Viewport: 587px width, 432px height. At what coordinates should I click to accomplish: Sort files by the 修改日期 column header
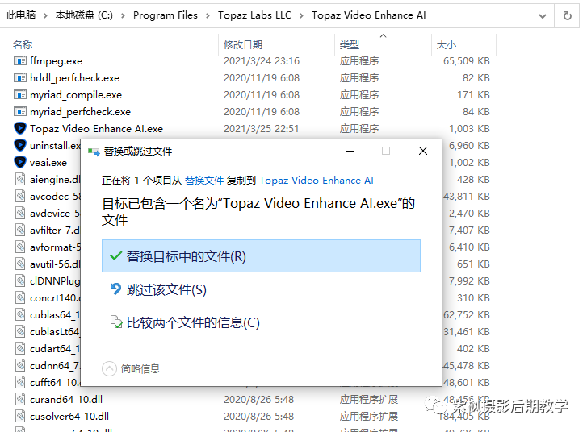(x=243, y=45)
